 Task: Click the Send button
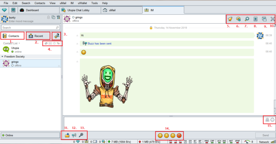point(265,135)
